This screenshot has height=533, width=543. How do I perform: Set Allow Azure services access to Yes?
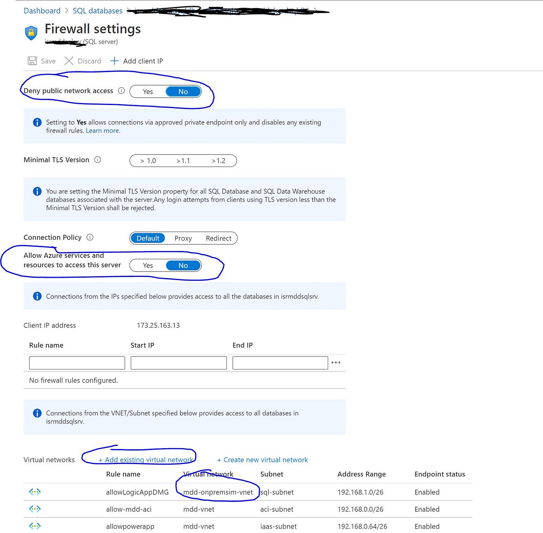point(148,265)
